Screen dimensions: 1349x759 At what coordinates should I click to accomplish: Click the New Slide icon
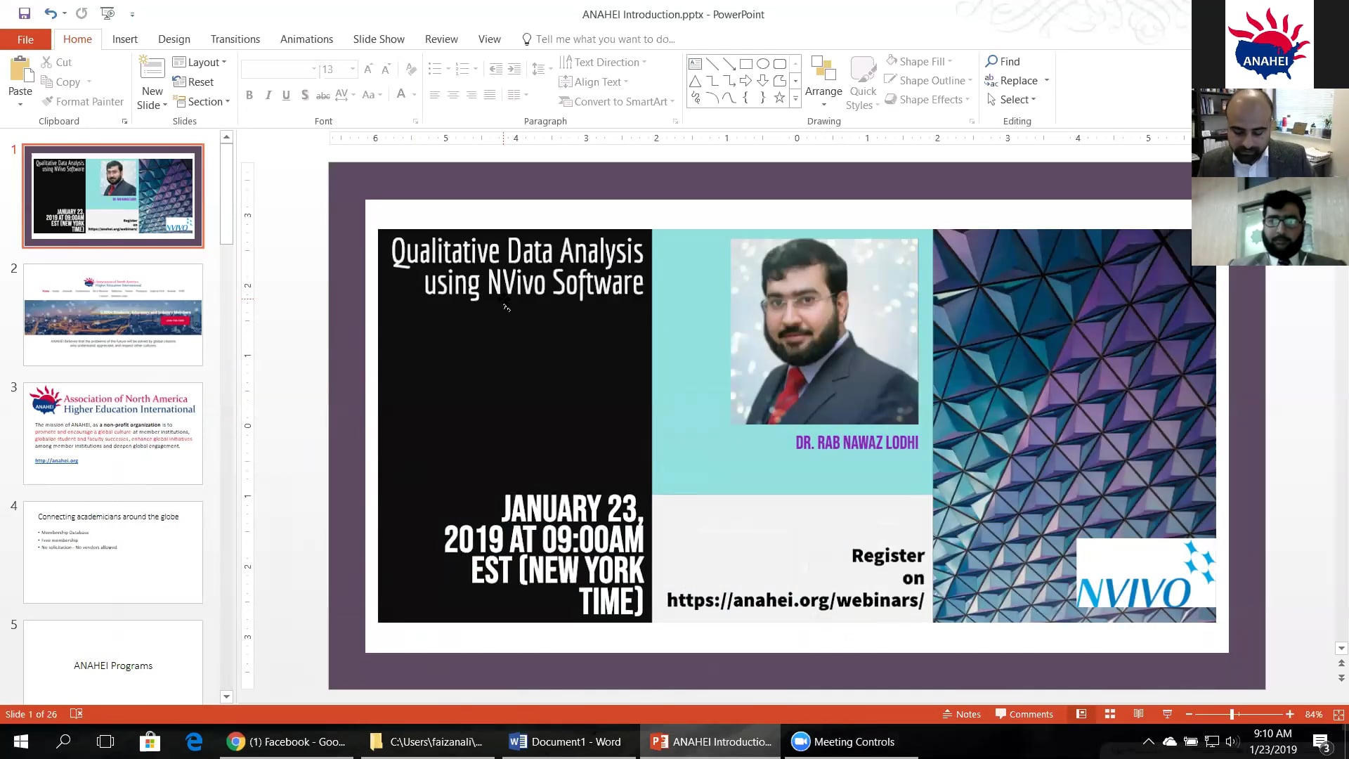(x=152, y=68)
